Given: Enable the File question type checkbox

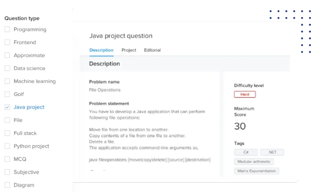Looking at the screenshot, I should (7, 120).
